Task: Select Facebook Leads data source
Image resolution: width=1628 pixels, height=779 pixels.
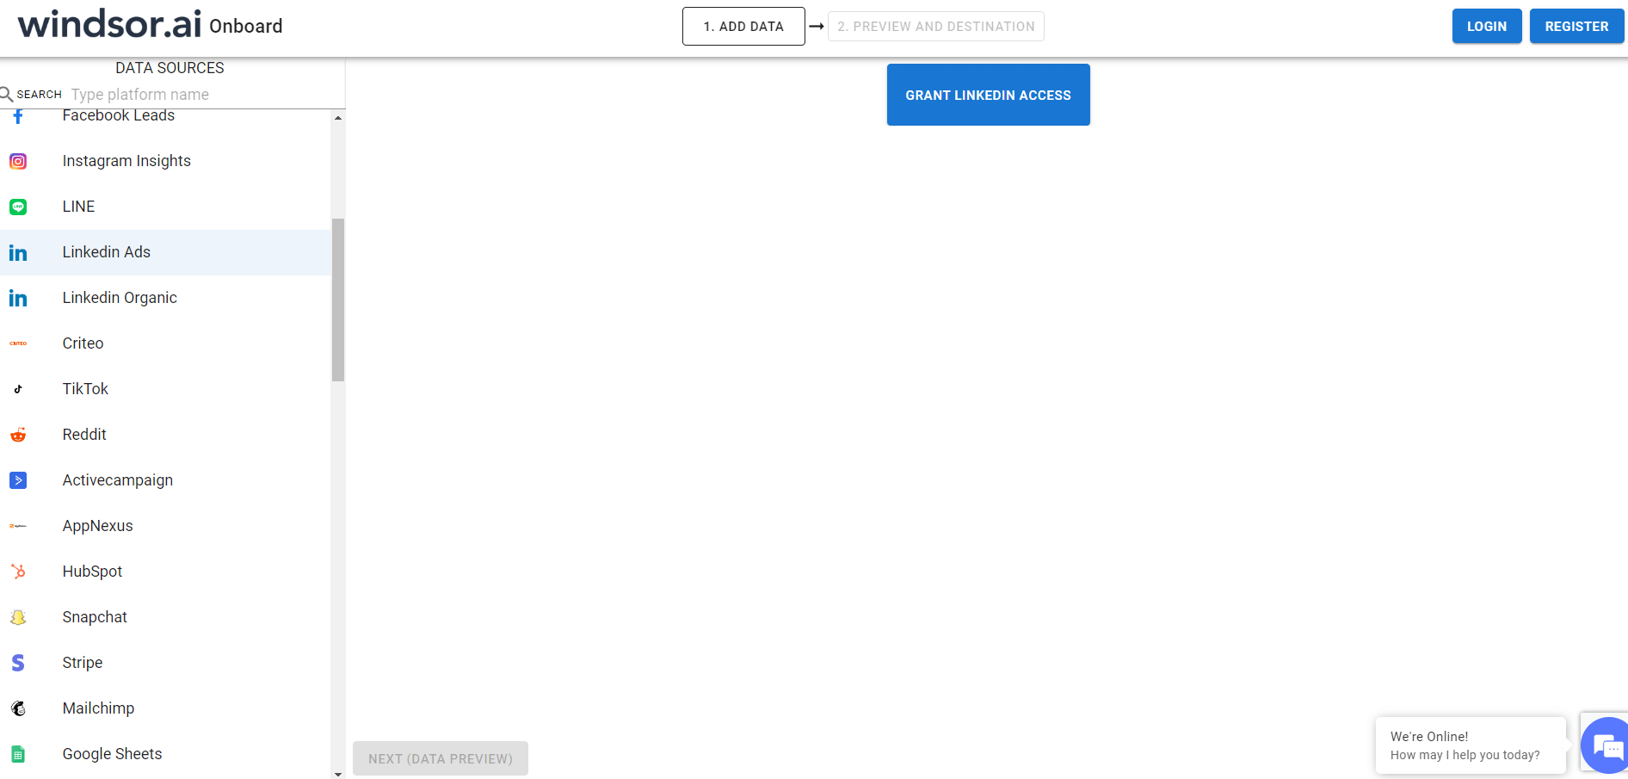Action: [x=165, y=116]
